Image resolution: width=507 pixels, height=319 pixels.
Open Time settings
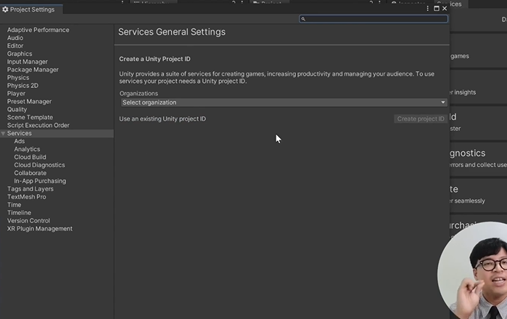[x=15, y=205]
